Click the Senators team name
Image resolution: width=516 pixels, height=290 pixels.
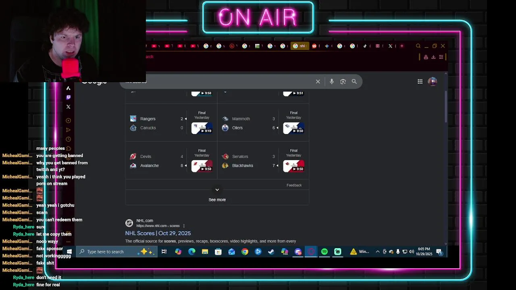[x=240, y=157]
